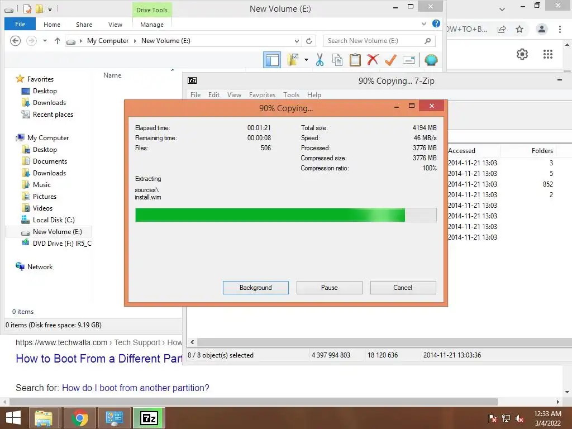This screenshot has width=572, height=429.
Task: Select Recent places under Favorites
Action: point(53,115)
